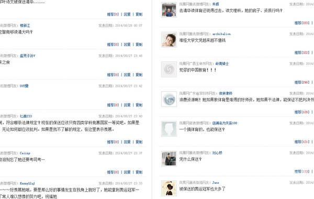Image resolution: width=314 pixels, height=199 pixels.
Task: Open Jane's username link
Action: point(216,183)
